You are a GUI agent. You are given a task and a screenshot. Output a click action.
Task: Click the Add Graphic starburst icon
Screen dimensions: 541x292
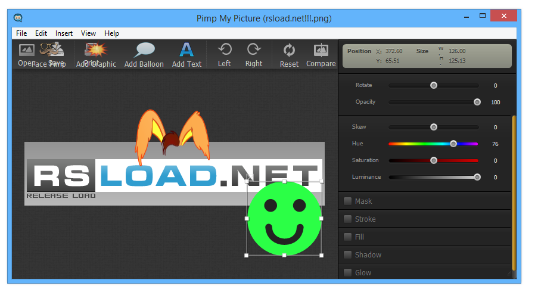95,49
